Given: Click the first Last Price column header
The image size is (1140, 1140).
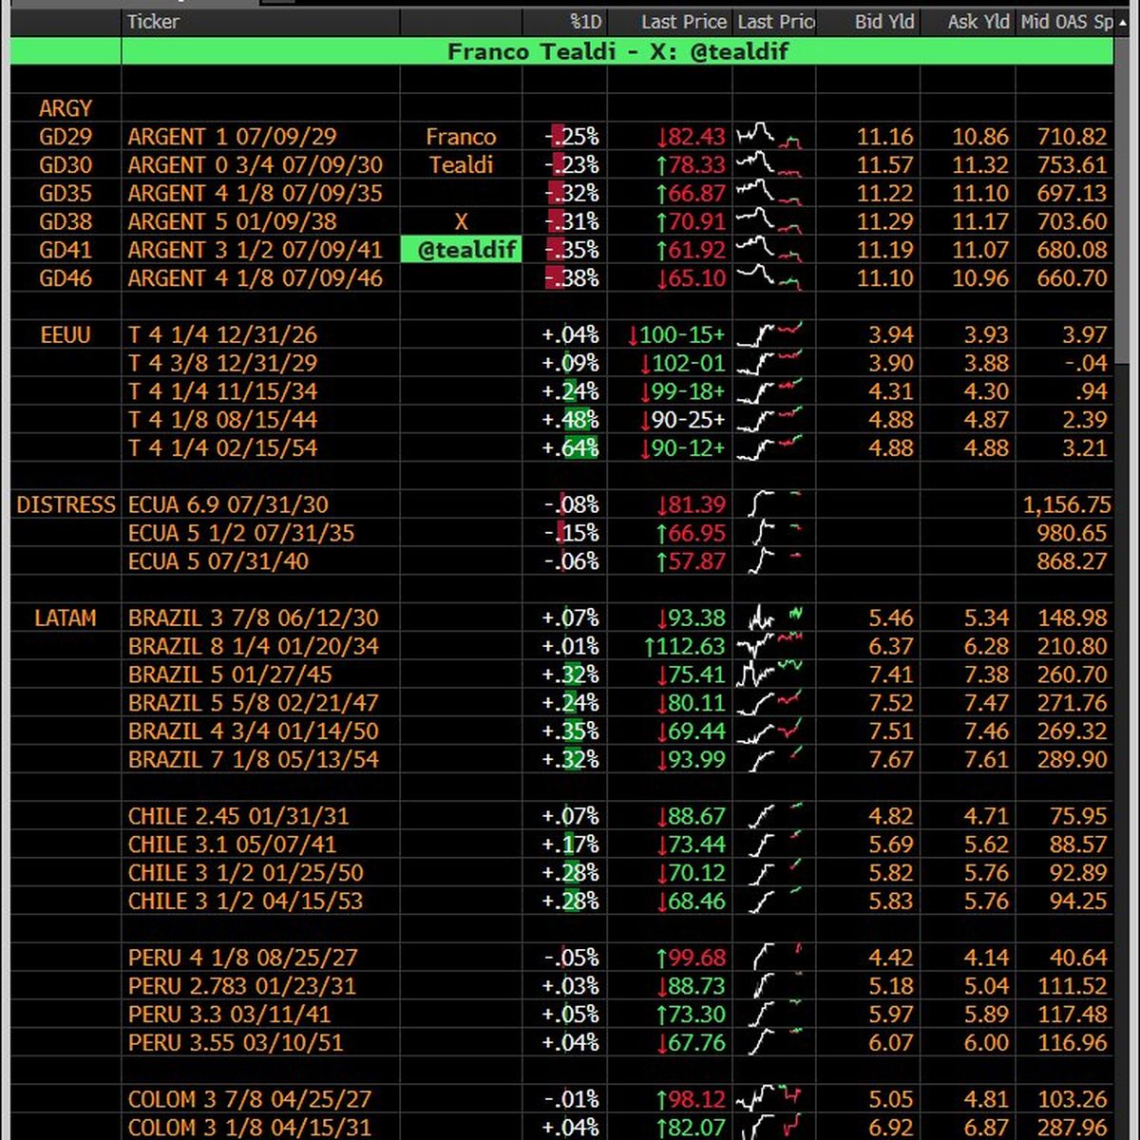Looking at the screenshot, I should pyautogui.click(x=683, y=21).
